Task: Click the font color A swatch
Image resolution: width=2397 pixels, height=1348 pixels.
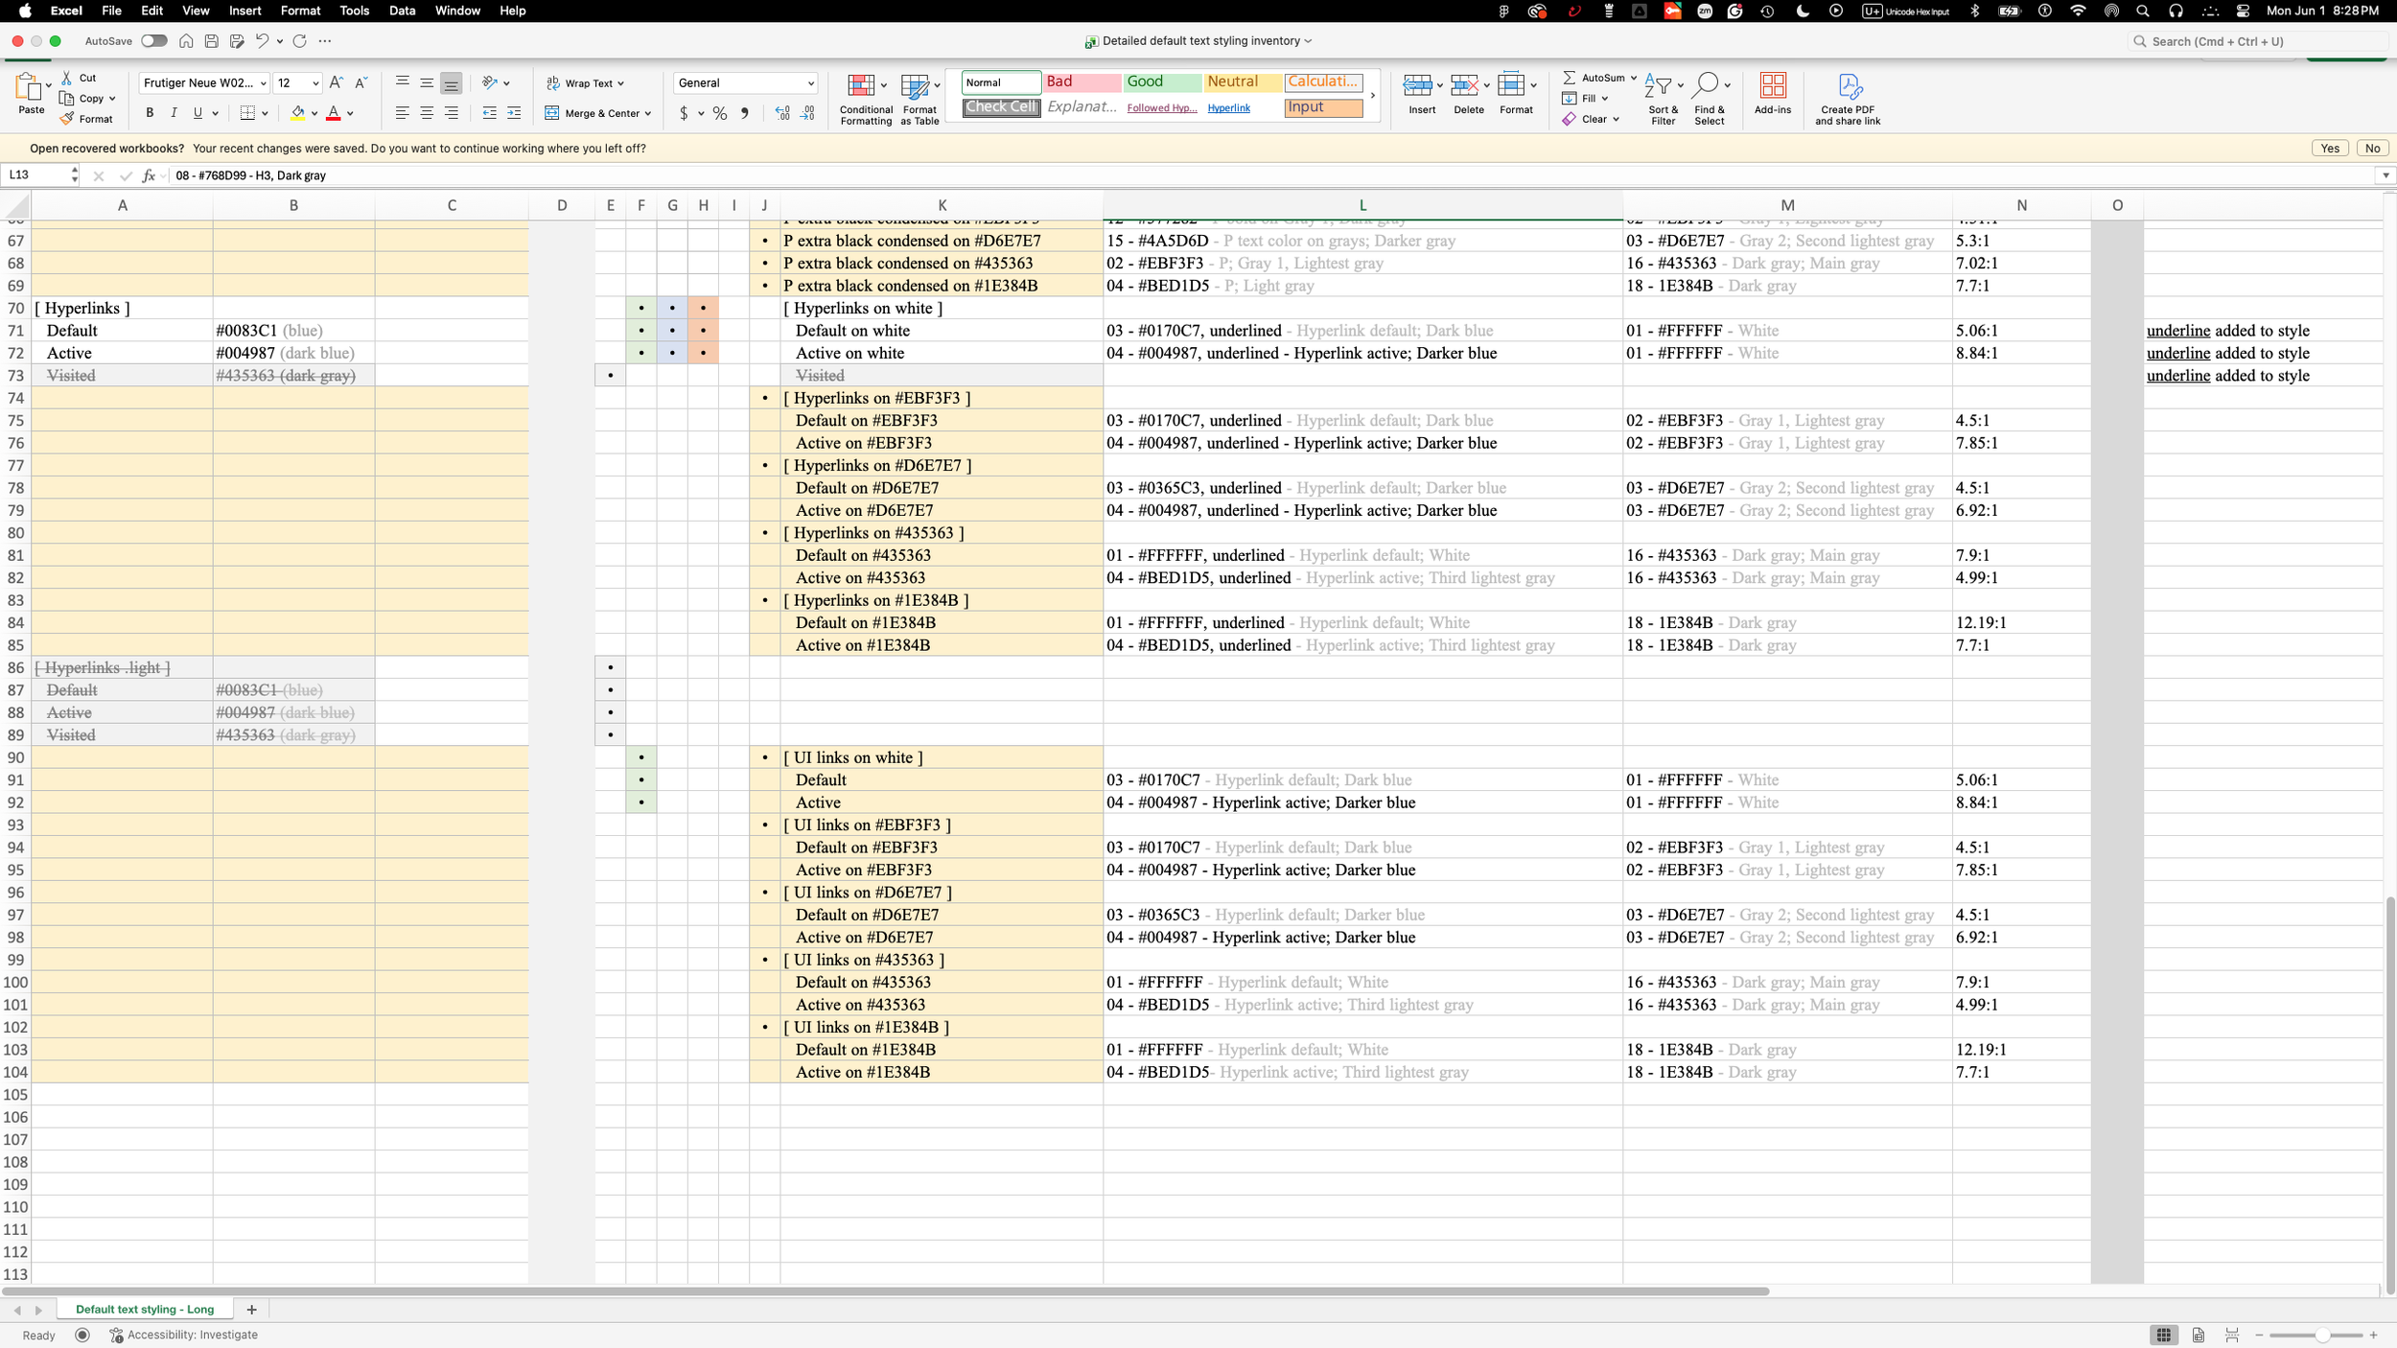Action: point(334,113)
